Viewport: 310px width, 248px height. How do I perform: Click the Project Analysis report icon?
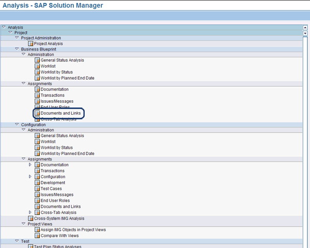(x=30, y=44)
